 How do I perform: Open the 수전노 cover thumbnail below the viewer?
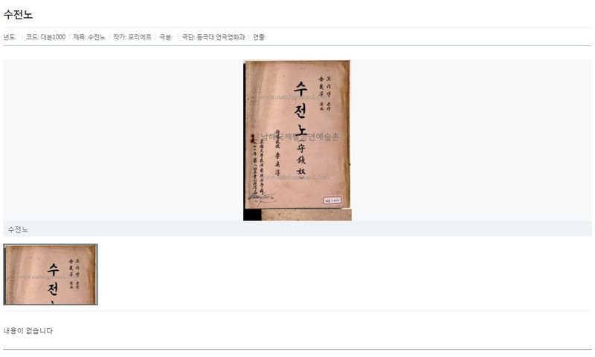[51, 275]
